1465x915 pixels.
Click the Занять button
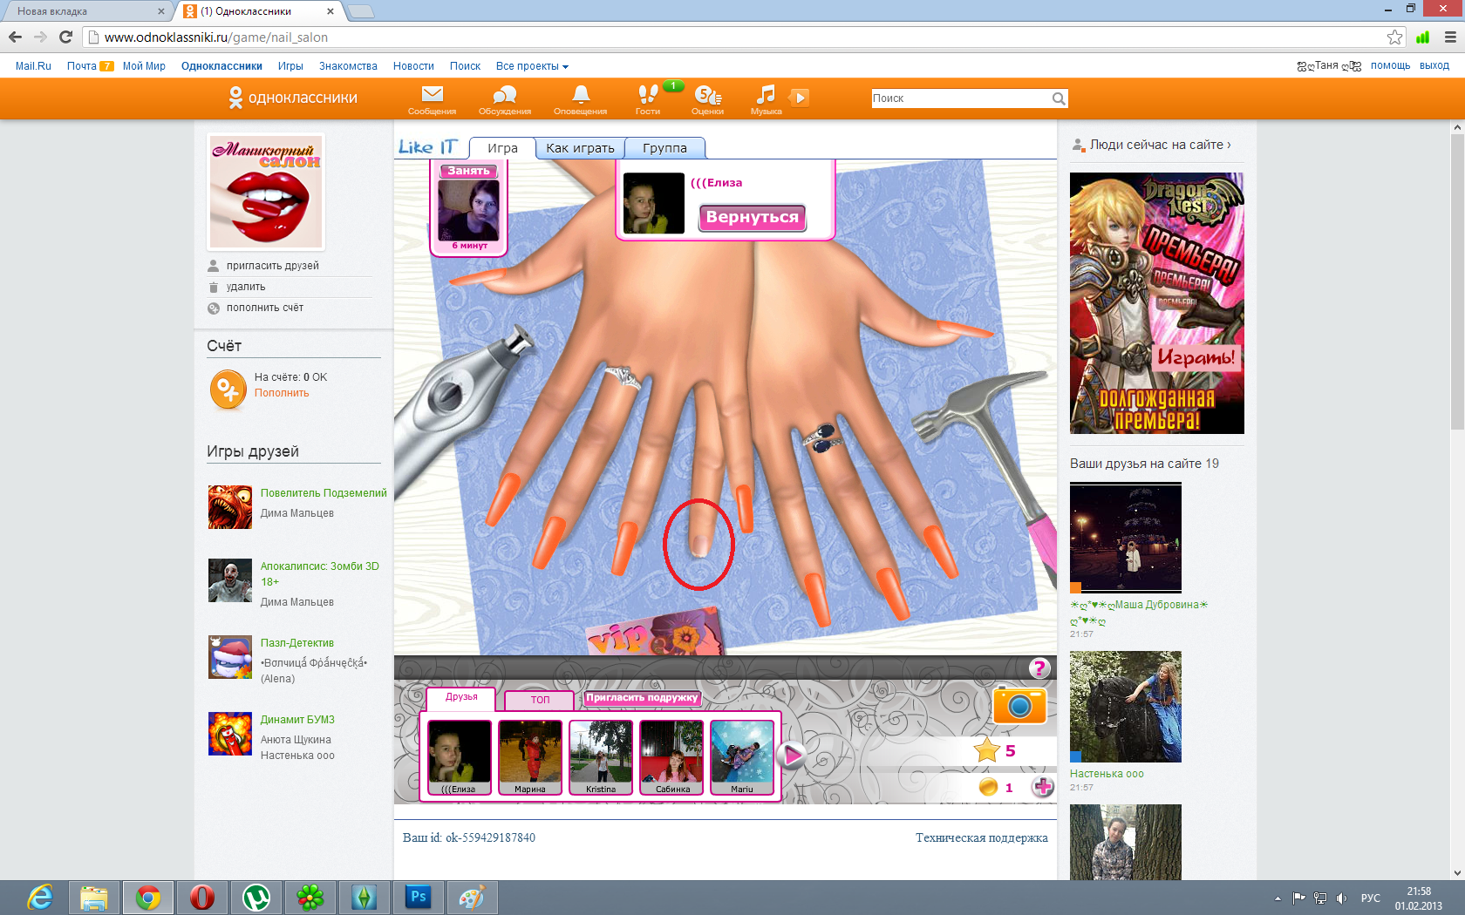468,171
